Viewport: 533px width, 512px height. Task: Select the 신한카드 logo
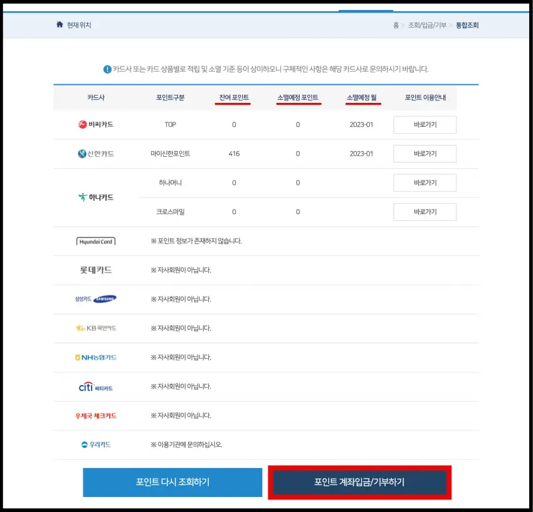[95, 154]
